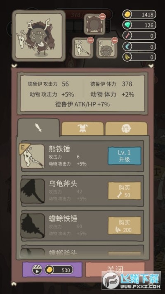This screenshot has width=165, height=294.
Task: Select the 乌龟斧头 silhouette icon
Action: (x=33, y=191)
